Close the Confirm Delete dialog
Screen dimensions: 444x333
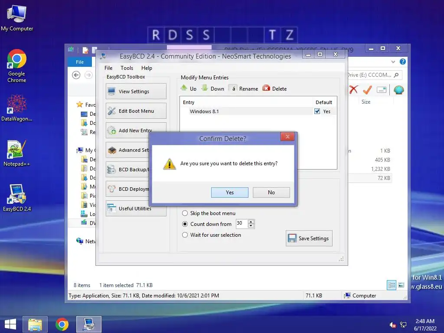tap(287, 137)
